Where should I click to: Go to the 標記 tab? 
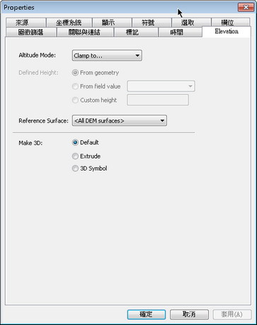click(x=136, y=32)
